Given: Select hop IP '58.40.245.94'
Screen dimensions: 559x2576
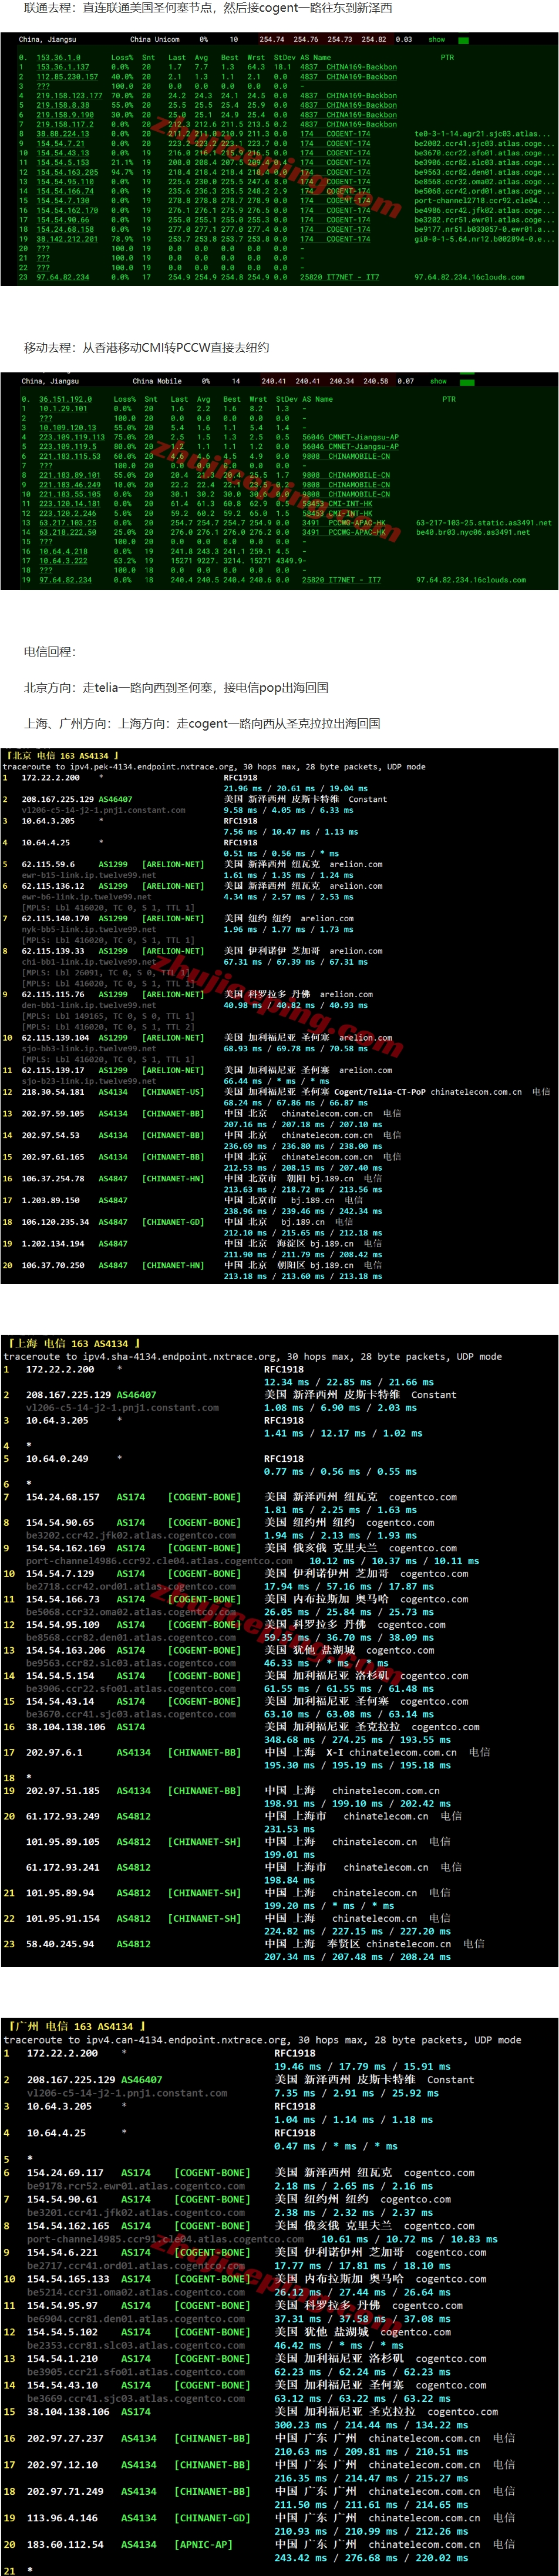Looking at the screenshot, I should (60, 1944).
